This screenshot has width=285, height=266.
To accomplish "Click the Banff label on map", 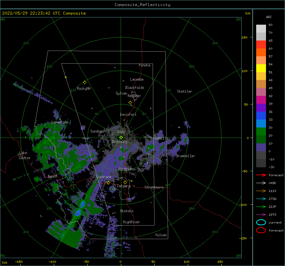I will (52, 176).
